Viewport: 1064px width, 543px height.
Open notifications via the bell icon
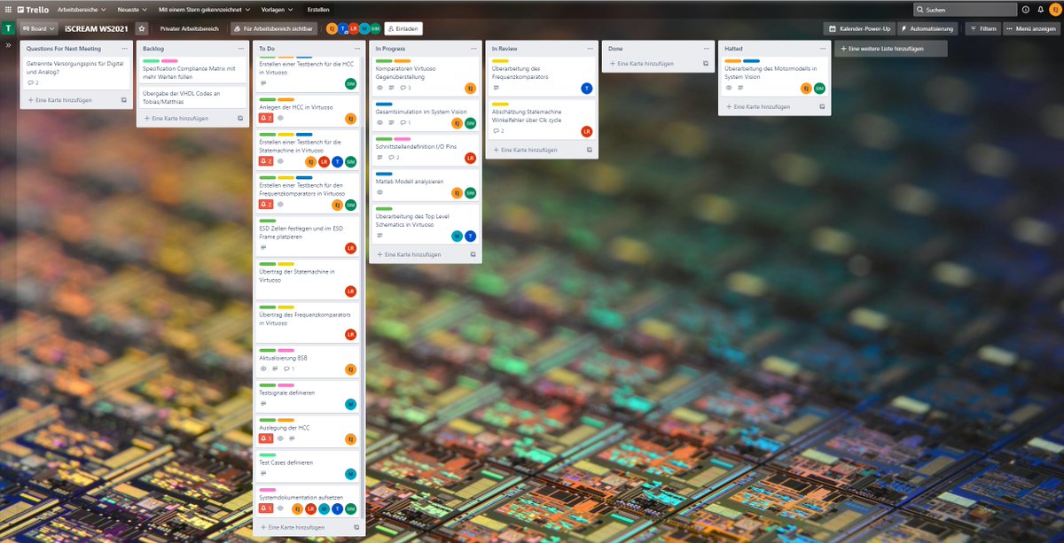pos(1040,10)
